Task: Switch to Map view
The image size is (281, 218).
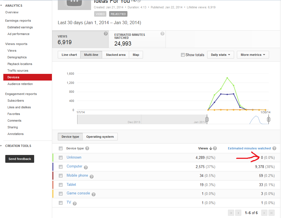Action: tap(136, 55)
